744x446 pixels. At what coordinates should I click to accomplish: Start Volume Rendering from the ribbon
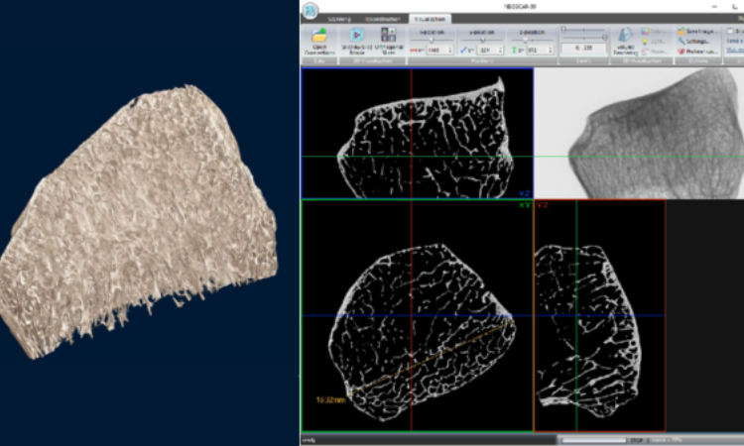point(626,36)
